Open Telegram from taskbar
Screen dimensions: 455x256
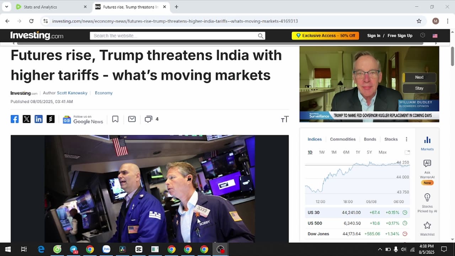click(x=74, y=249)
